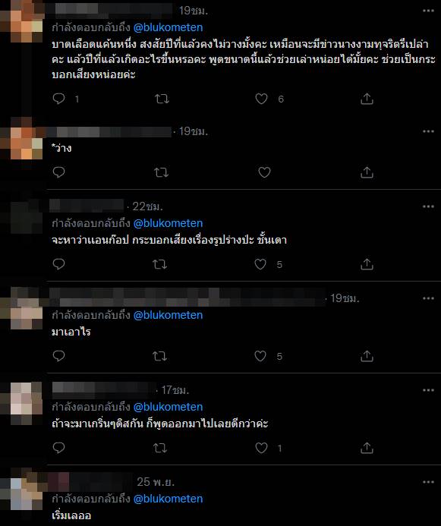
Task: Open more menu for the "*ว่าง" tweet
Action: pyautogui.click(x=428, y=131)
